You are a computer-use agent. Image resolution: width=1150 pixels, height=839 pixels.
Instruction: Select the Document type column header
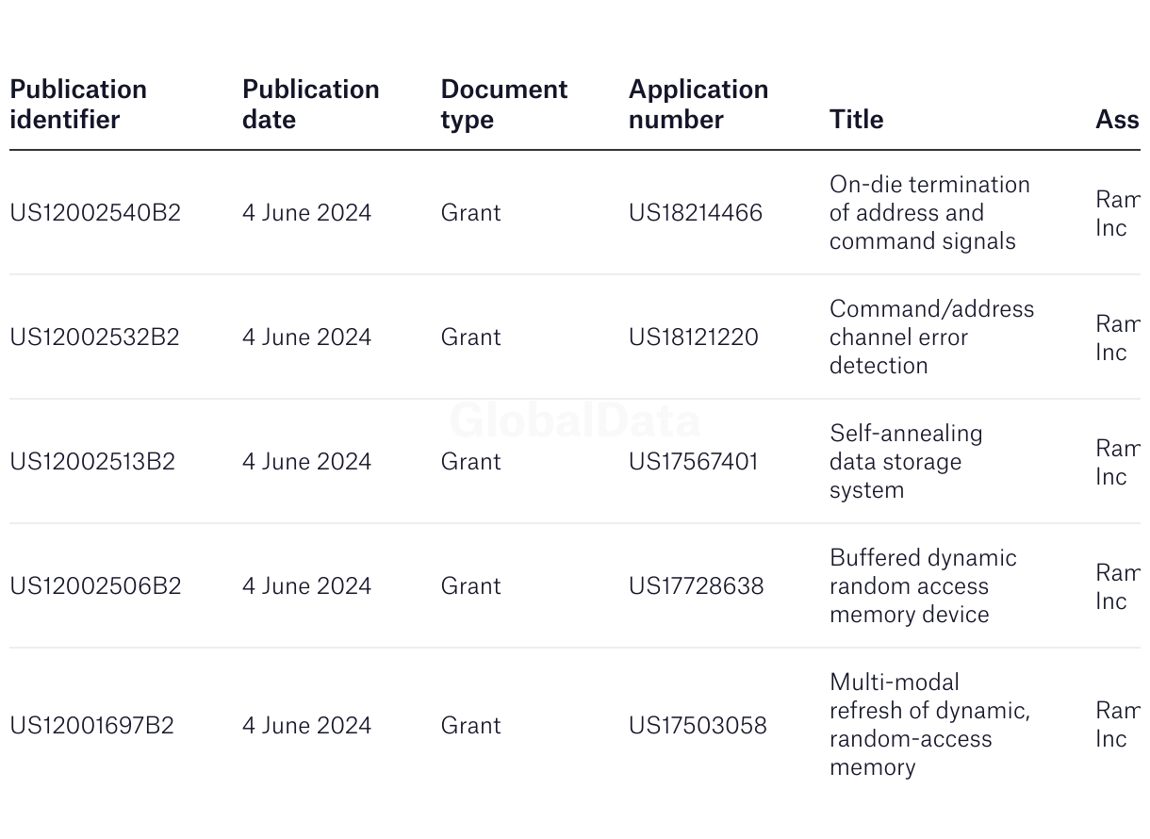504,104
